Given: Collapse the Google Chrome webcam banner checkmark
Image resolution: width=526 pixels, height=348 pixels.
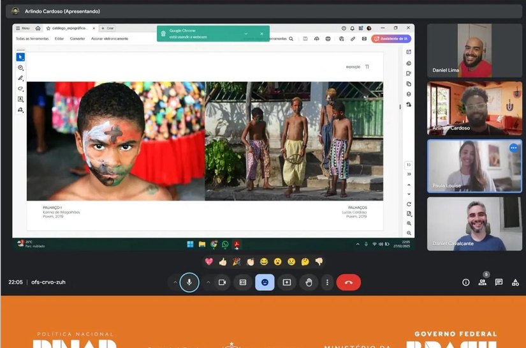Looking at the screenshot, I should click(x=246, y=34).
